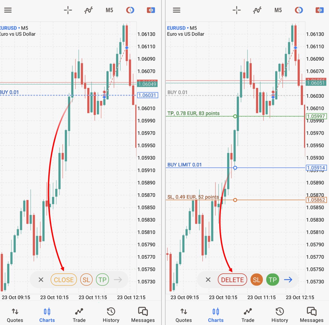329x325 pixels.
Task: Select BUY LIMIT 0.01 line handle
Action: 235,168
